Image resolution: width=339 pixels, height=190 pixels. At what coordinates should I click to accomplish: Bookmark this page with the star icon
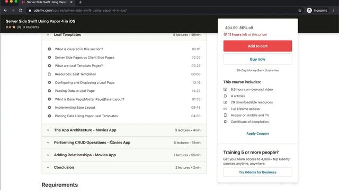[x=300, y=11]
